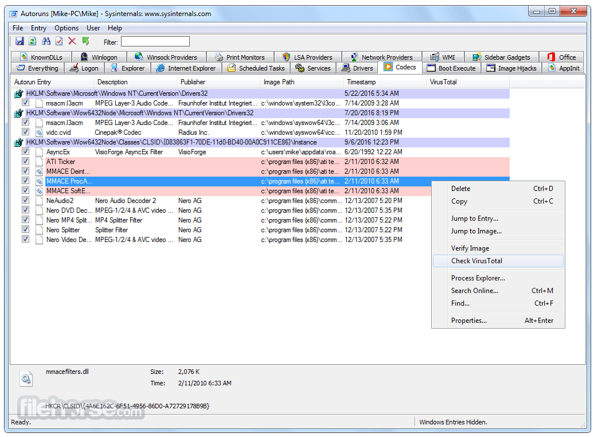Click the file icon next to MMACE Deint
The height and width of the screenshot is (437, 594).
point(39,171)
